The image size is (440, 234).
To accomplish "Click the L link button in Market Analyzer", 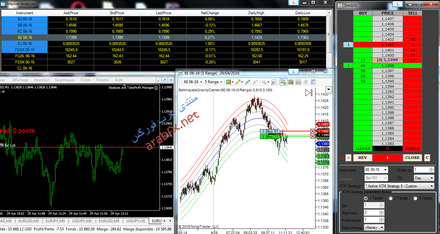I will pyautogui.click(x=294, y=2).
